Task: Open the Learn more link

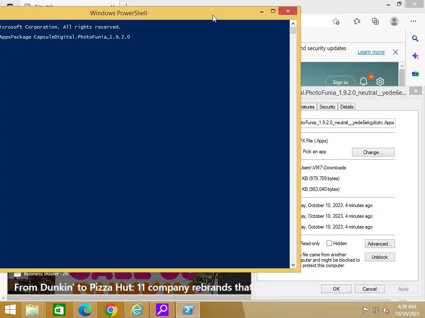Action: point(371,52)
